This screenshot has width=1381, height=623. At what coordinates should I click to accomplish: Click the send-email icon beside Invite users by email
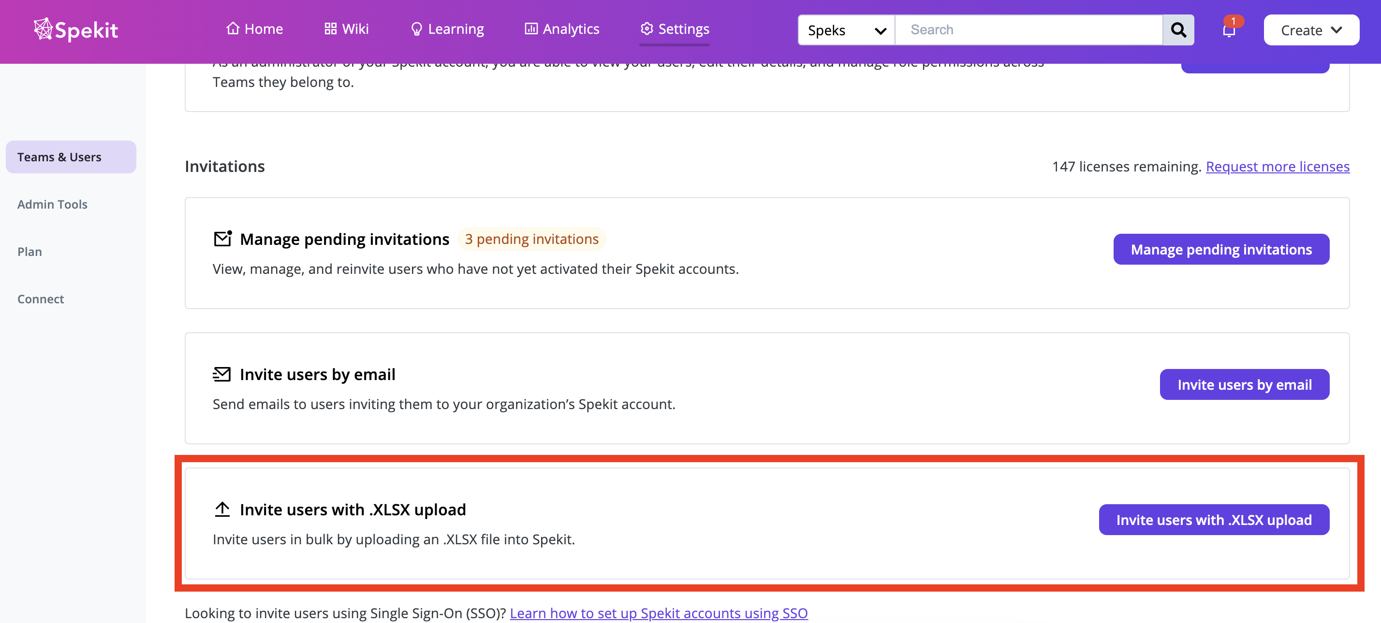(221, 374)
